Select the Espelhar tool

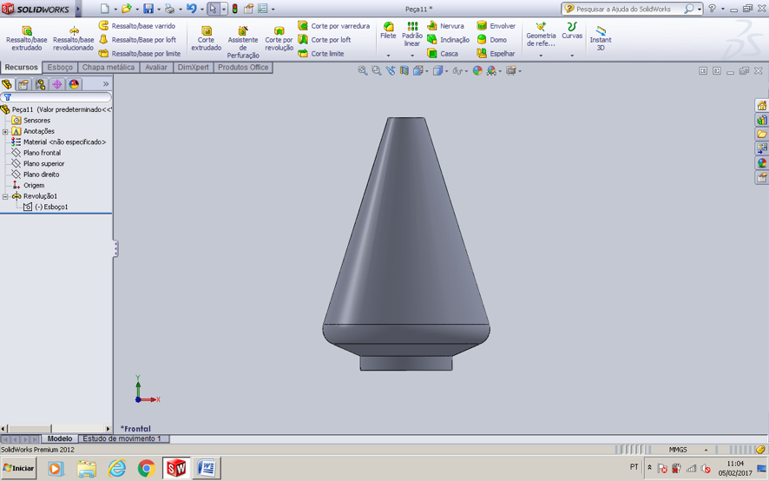pyautogui.click(x=496, y=54)
